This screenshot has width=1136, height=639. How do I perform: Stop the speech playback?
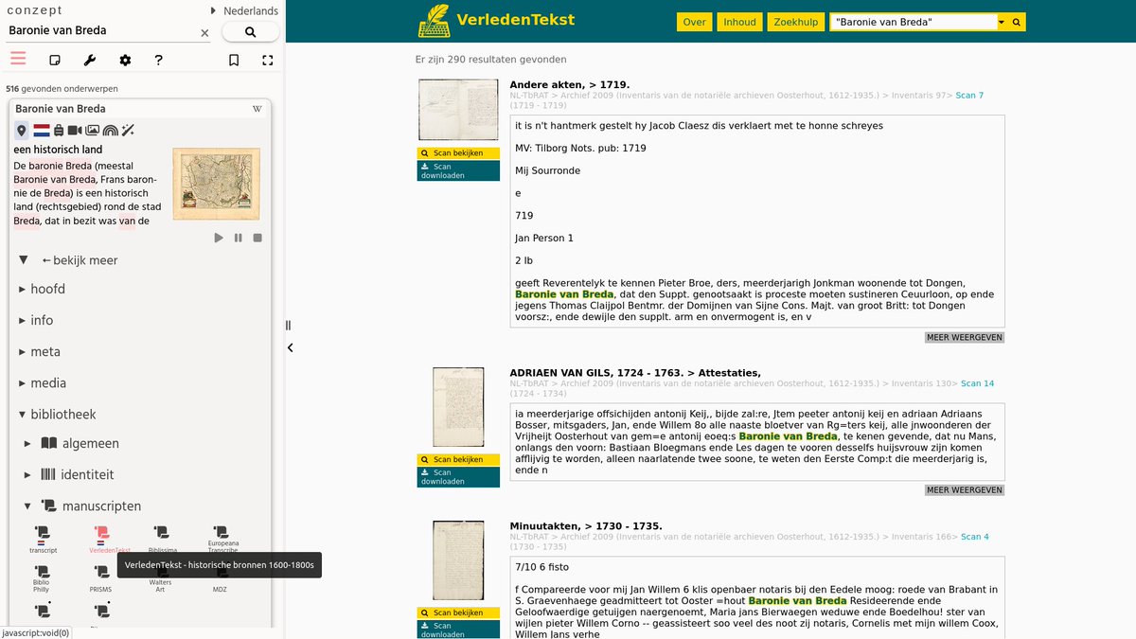pyautogui.click(x=257, y=238)
